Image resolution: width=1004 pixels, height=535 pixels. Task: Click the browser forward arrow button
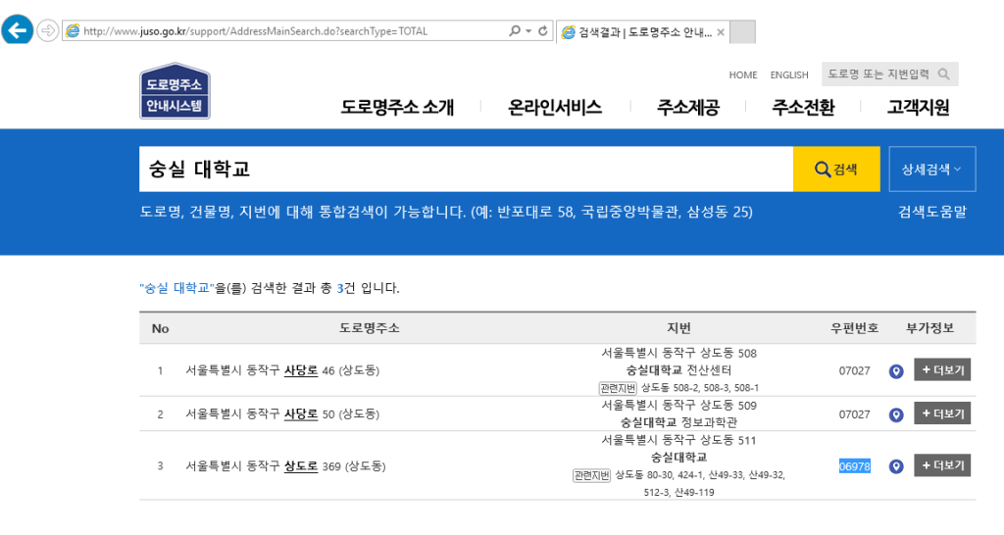[x=47, y=30]
